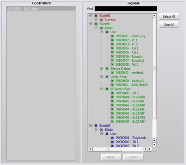Toggle the green X beside Utility Mixer
Viewport: 186px width, 165px height.
coord(107,77)
